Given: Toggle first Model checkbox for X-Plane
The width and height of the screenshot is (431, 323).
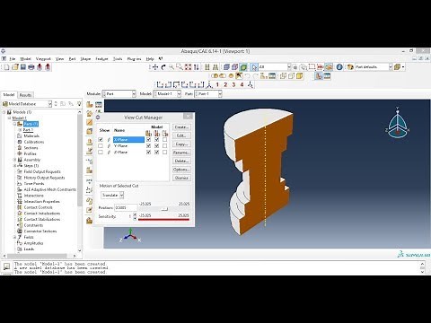Looking at the screenshot, I should coord(148,140).
